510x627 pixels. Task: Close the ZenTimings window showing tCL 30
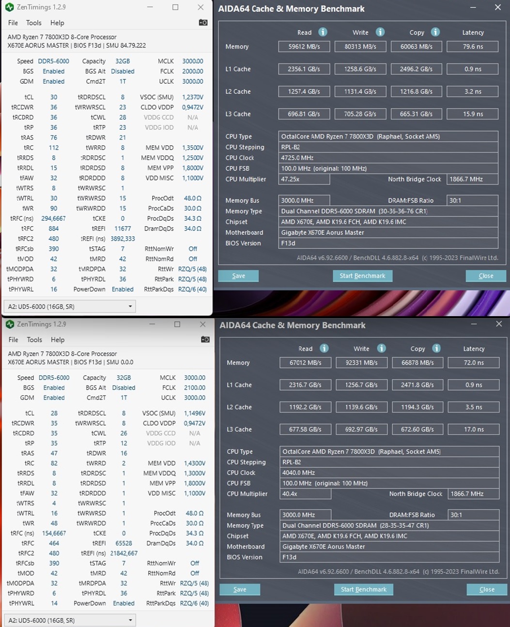(x=201, y=7)
